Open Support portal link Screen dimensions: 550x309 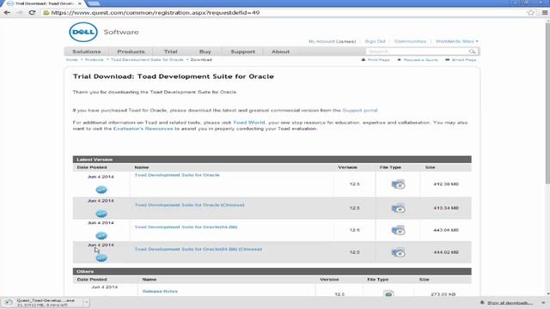[360, 111]
